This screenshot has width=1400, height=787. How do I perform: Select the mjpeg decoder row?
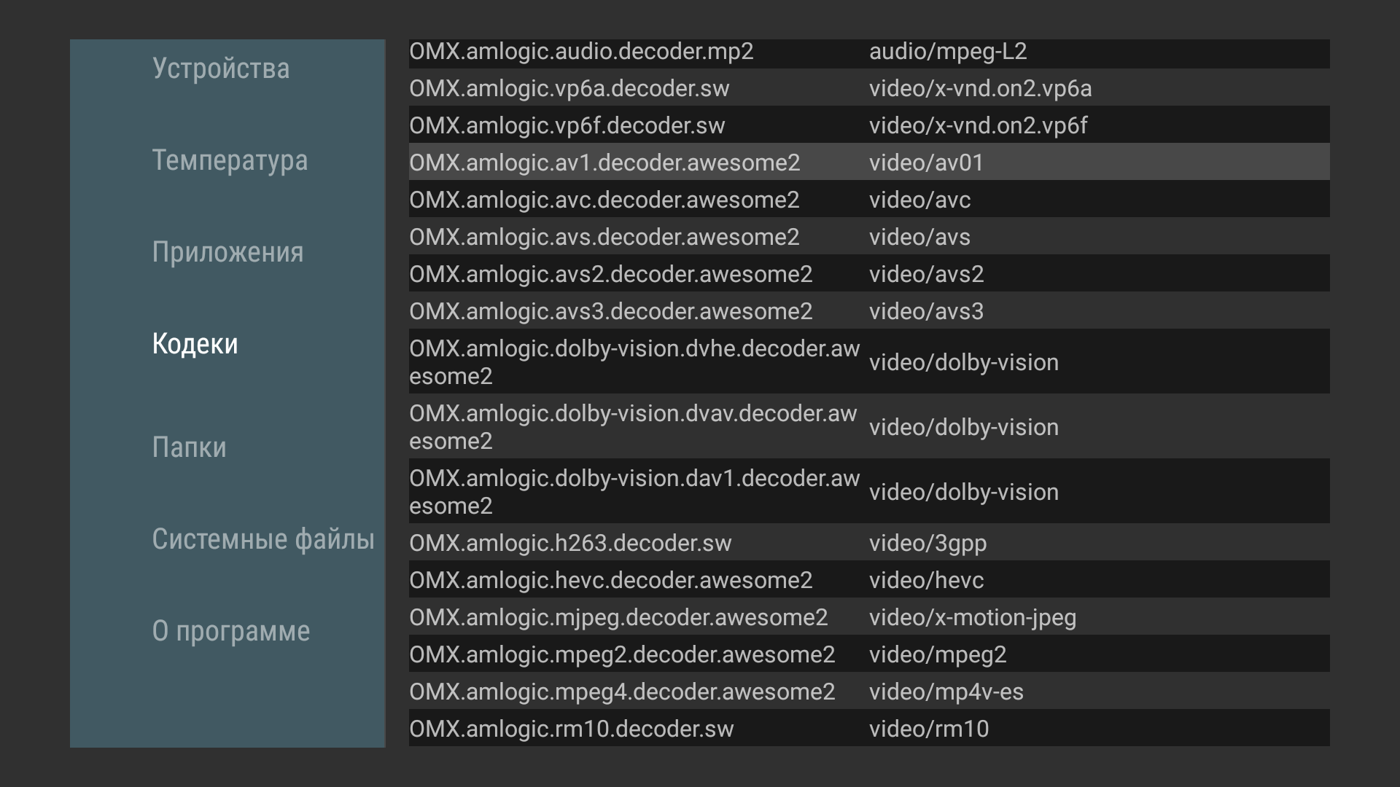[868, 617]
